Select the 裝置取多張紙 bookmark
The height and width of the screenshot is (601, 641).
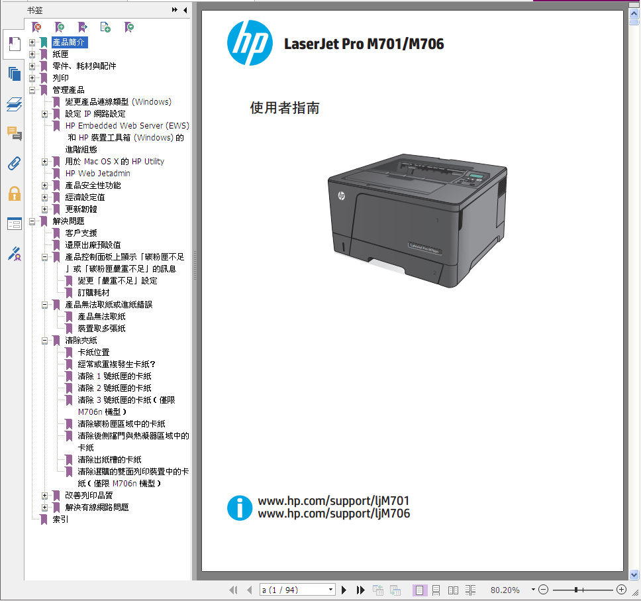pyautogui.click(x=101, y=329)
